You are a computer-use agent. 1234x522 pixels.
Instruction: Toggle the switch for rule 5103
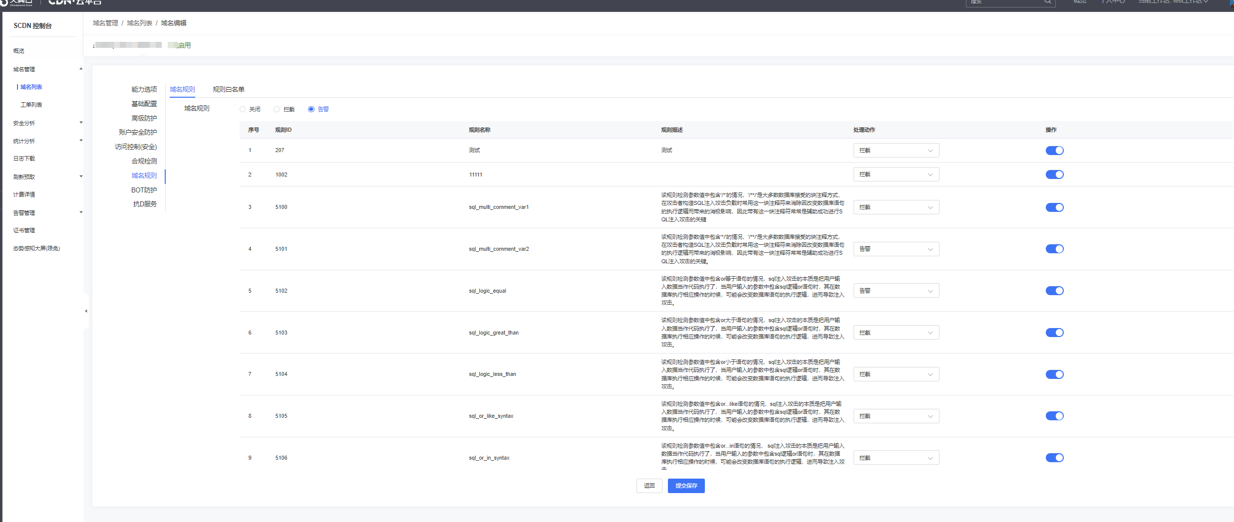pyautogui.click(x=1054, y=333)
